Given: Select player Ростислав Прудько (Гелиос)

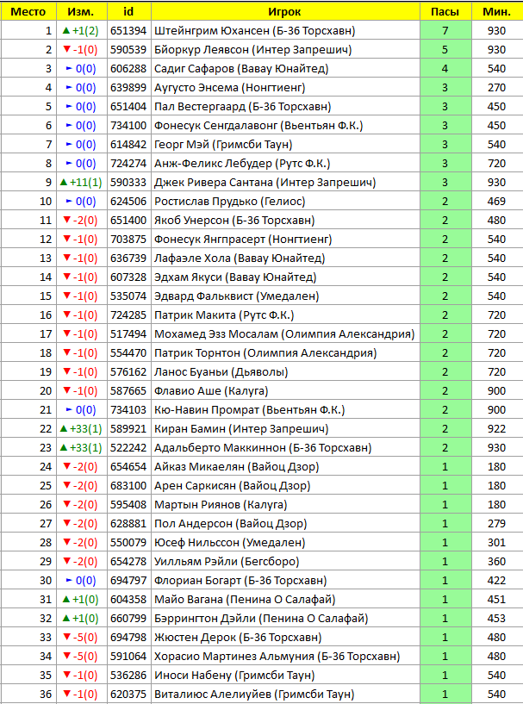Looking at the screenshot, I should tap(230, 201).
